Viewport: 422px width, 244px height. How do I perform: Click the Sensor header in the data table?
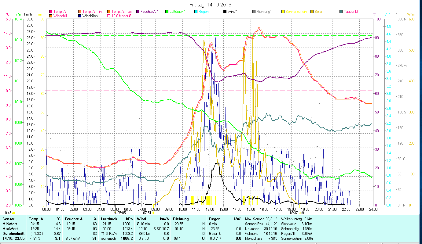[8, 219]
